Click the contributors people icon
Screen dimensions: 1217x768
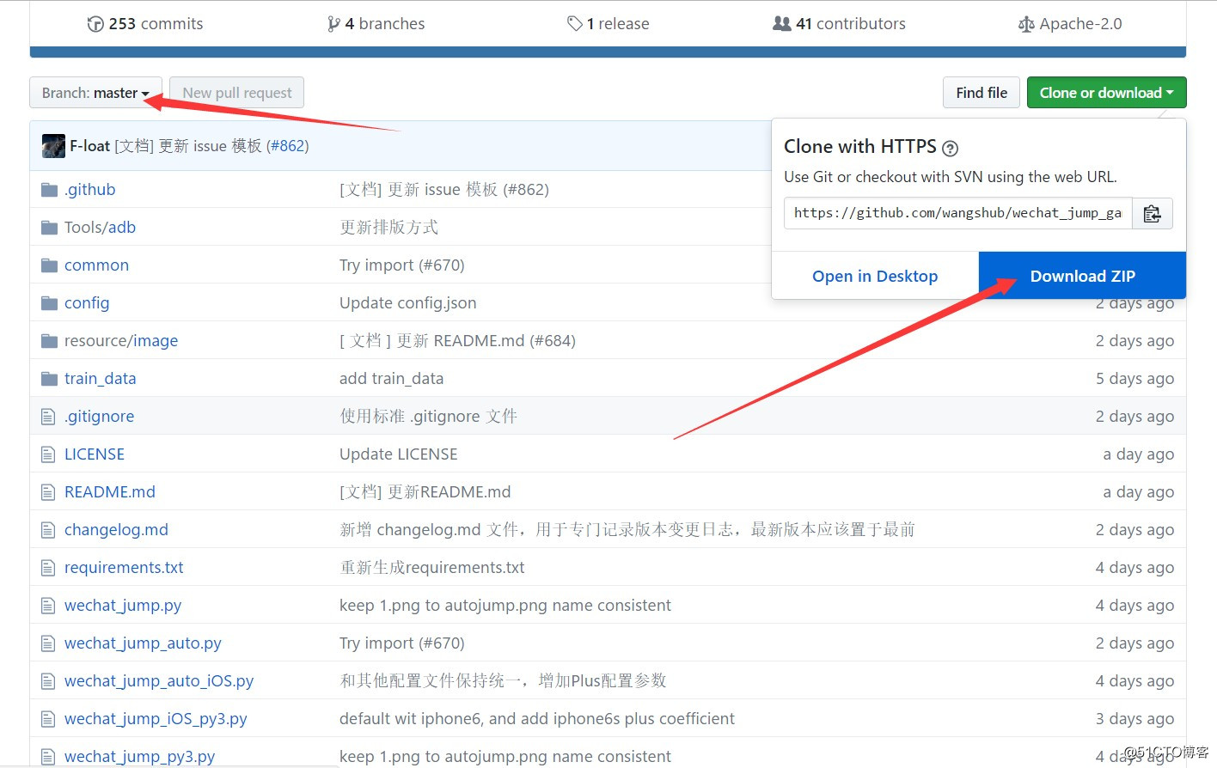pyautogui.click(x=781, y=24)
